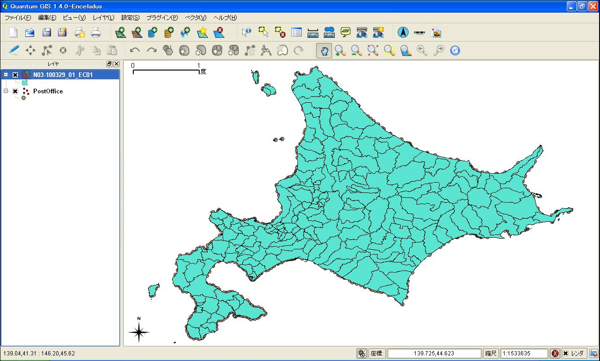600x361 pixels.
Task: Collapse the N03-100329_01_EC01 layer tree
Action: [6, 75]
